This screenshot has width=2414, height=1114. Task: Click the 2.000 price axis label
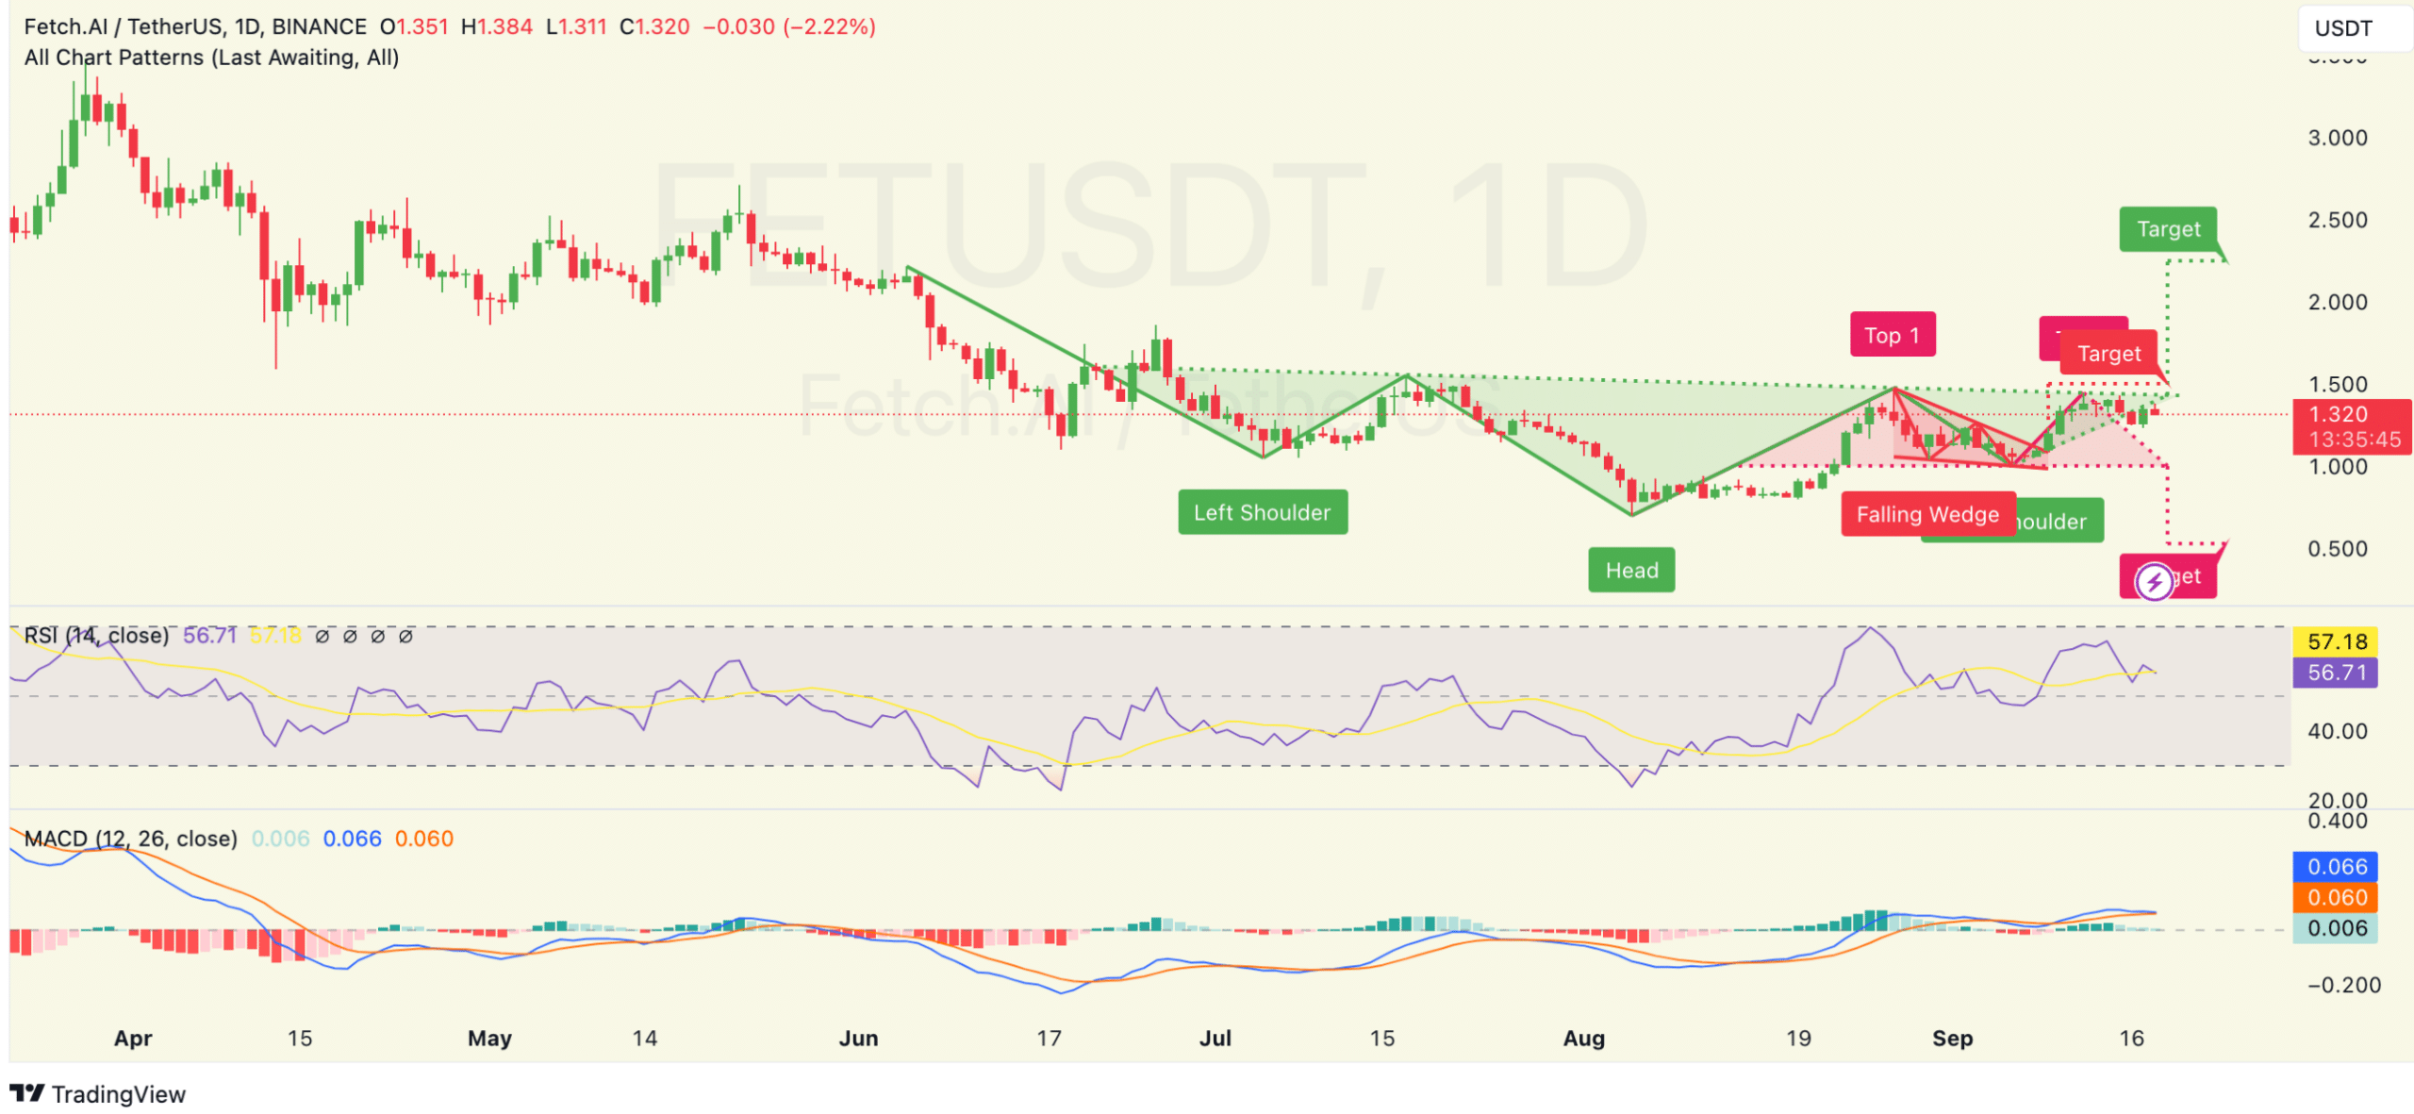2337,302
